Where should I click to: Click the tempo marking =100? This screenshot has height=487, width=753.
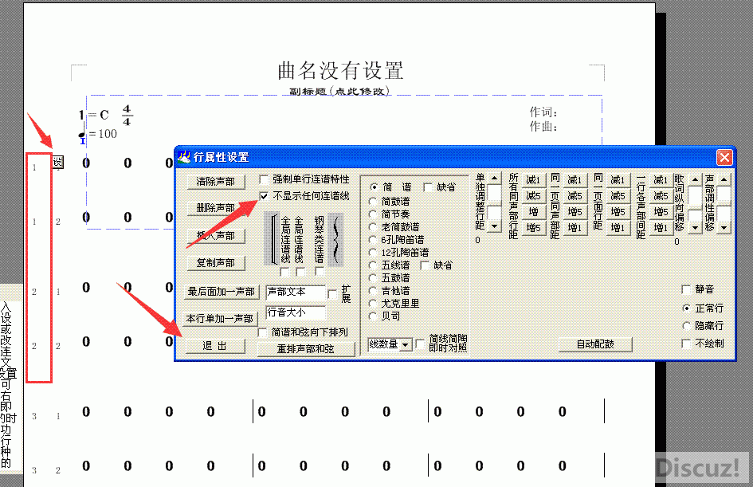point(98,133)
